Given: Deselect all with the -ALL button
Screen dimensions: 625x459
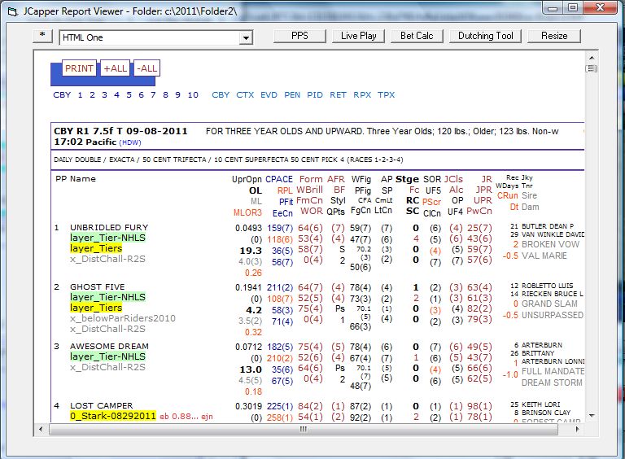Looking at the screenshot, I should pos(146,68).
